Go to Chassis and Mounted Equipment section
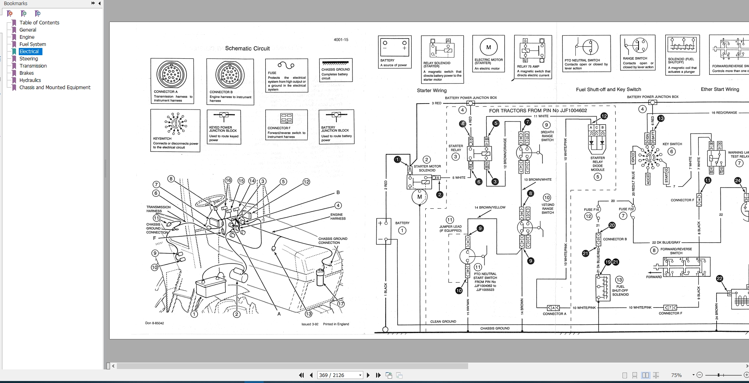749x383 pixels. (x=55, y=87)
